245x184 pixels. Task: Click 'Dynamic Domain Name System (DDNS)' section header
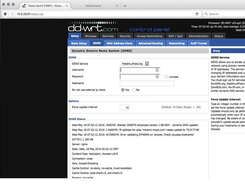pyautogui.click(x=139, y=51)
